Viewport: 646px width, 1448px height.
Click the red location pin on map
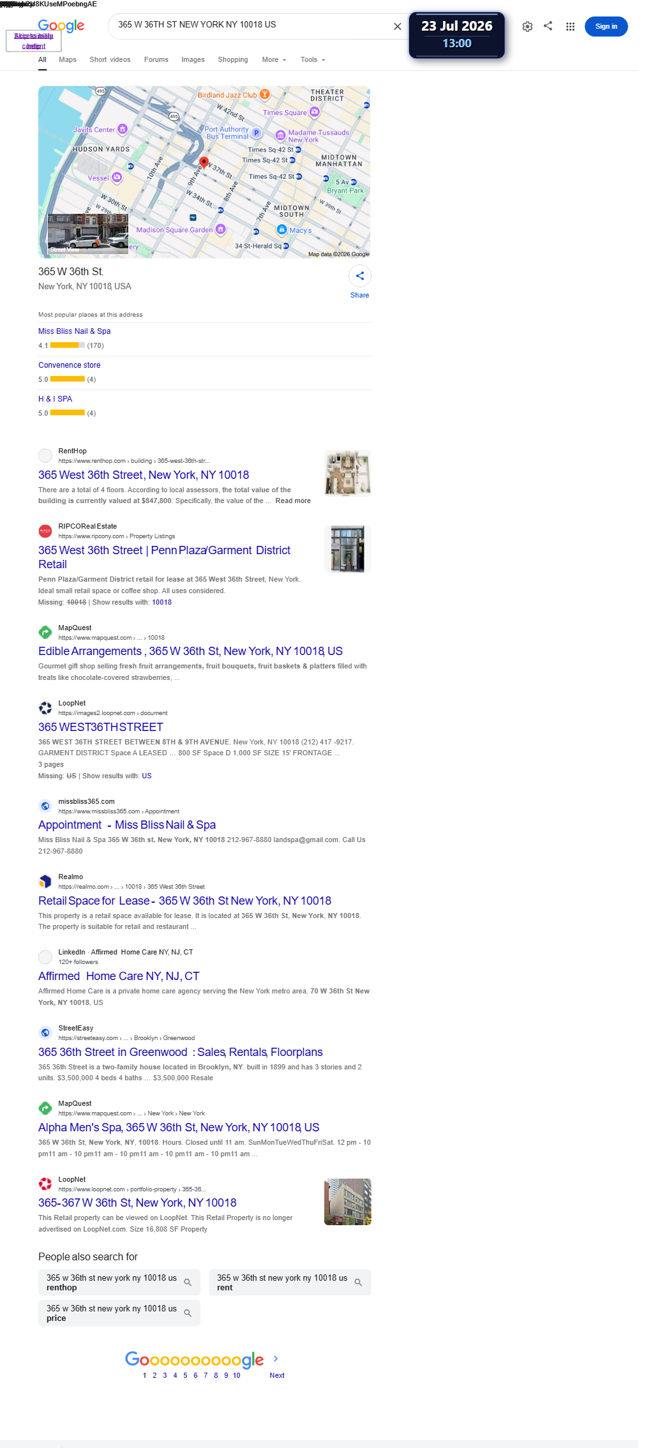click(204, 162)
